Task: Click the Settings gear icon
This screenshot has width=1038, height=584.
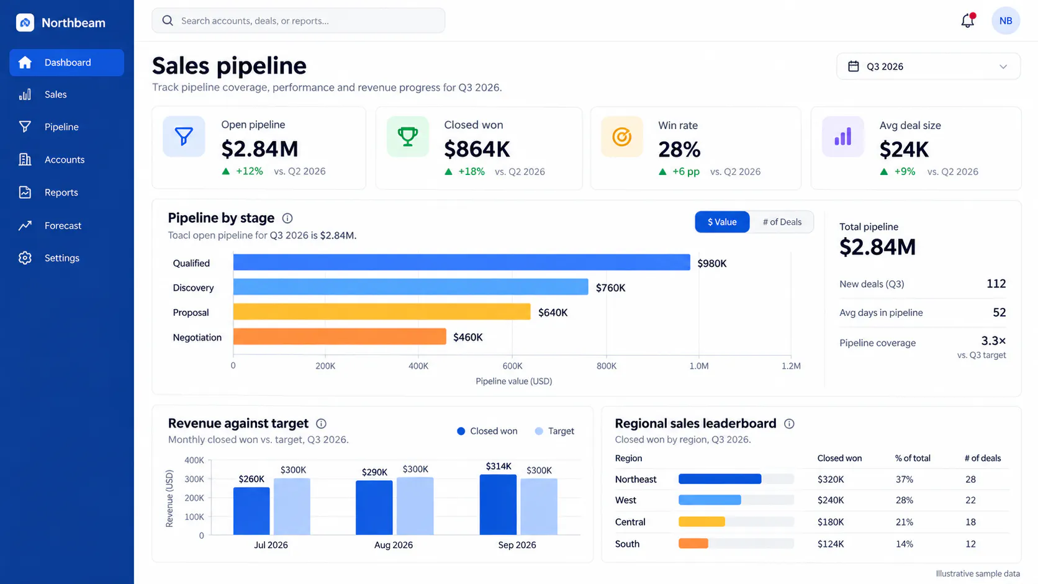Action: click(25, 258)
